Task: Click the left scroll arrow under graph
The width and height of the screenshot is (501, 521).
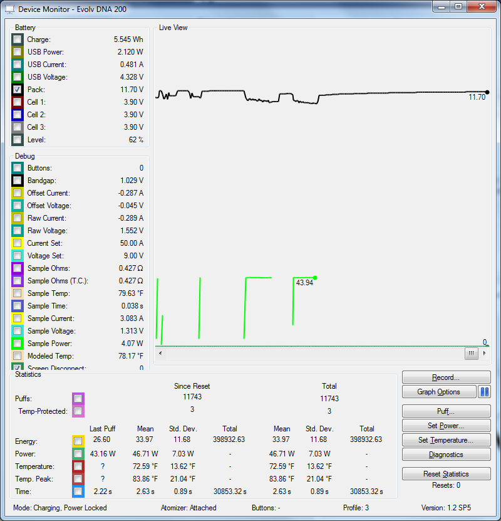Action: click(160, 354)
